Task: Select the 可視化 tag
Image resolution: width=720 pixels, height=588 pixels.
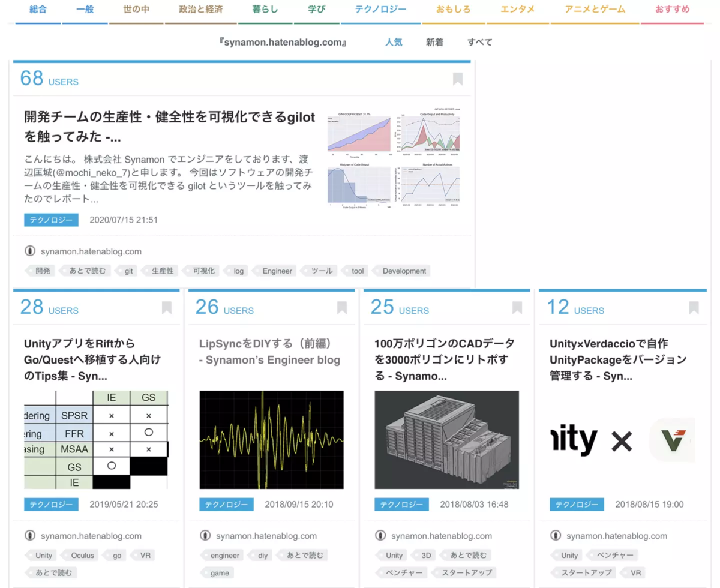Action: click(202, 271)
